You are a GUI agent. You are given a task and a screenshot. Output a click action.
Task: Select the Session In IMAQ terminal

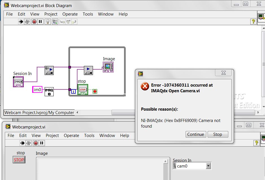click(18, 82)
